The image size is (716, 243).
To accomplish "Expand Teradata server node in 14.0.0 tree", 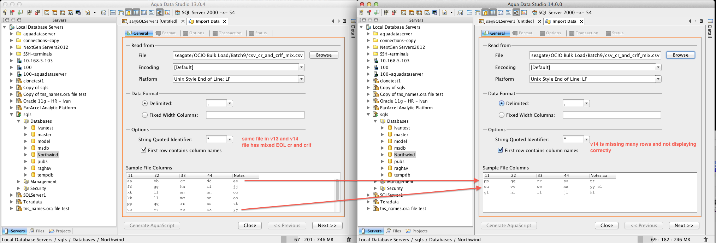I will coord(368,202).
